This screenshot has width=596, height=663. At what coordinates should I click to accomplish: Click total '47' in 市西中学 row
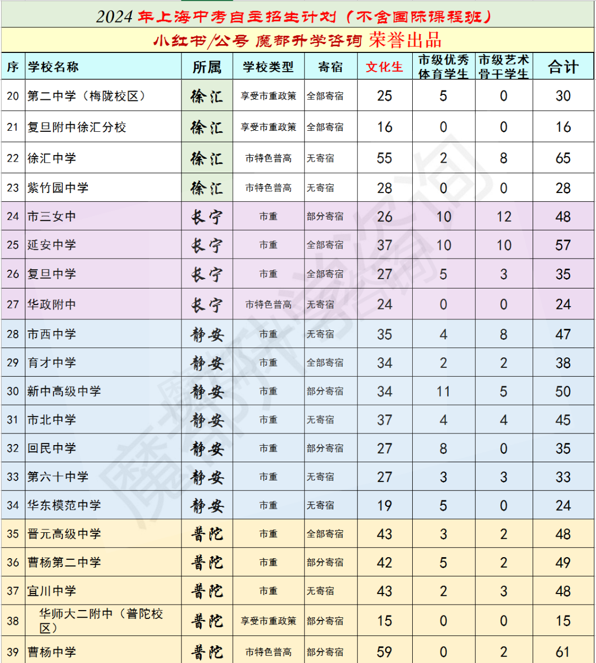click(563, 334)
